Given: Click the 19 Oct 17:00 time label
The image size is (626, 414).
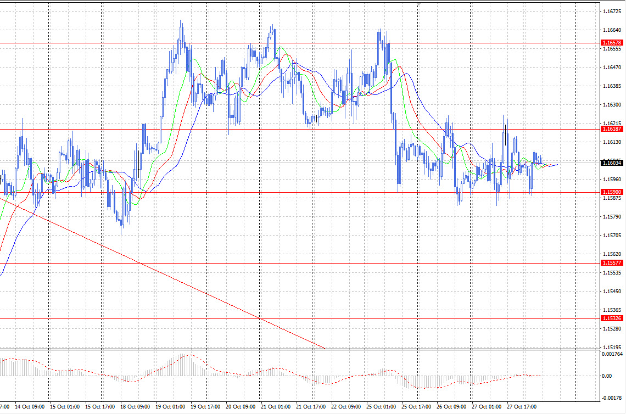Looking at the screenshot, I should pyautogui.click(x=205, y=407).
